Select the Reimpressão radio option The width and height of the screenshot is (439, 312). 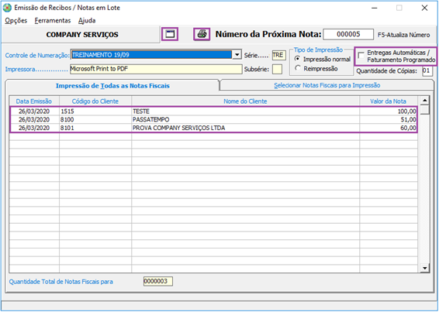[298, 68]
